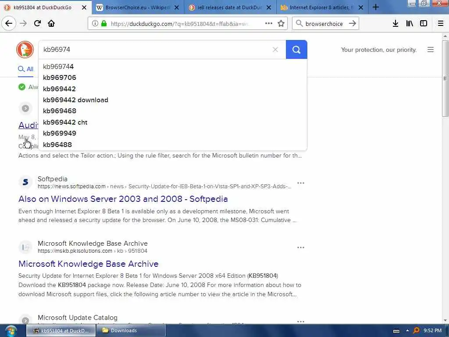Image resolution: width=449 pixels, height=337 pixels.
Task: Click the blue DuckDuckGo search button
Action: [x=296, y=50]
